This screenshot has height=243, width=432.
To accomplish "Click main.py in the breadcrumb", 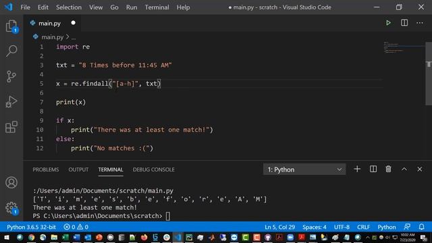I will [53, 37].
